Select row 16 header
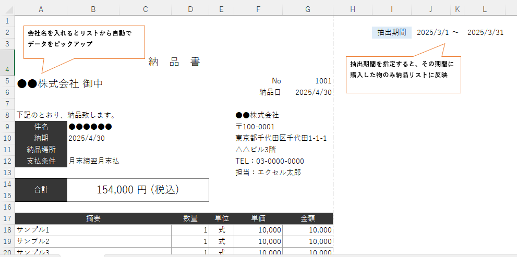 pyautogui.click(x=8, y=207)
